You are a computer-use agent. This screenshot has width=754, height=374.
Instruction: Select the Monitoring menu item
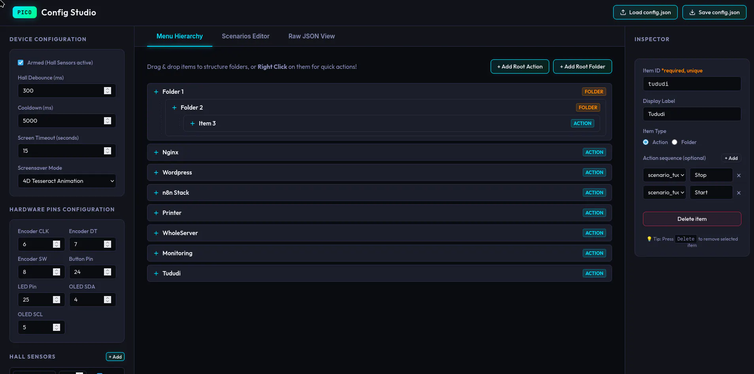[x=380, y=253]
